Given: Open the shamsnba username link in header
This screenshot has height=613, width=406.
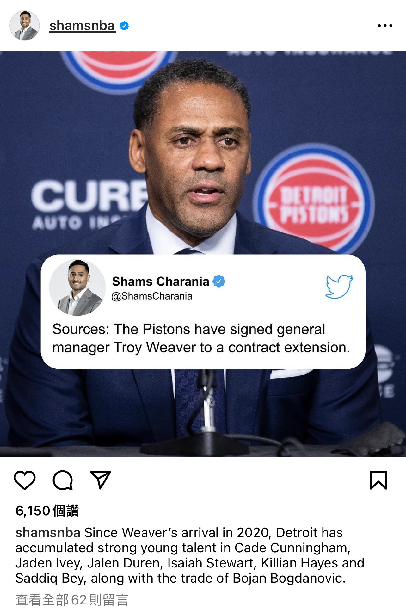Looking at the screenshot, I should [82, 26].
